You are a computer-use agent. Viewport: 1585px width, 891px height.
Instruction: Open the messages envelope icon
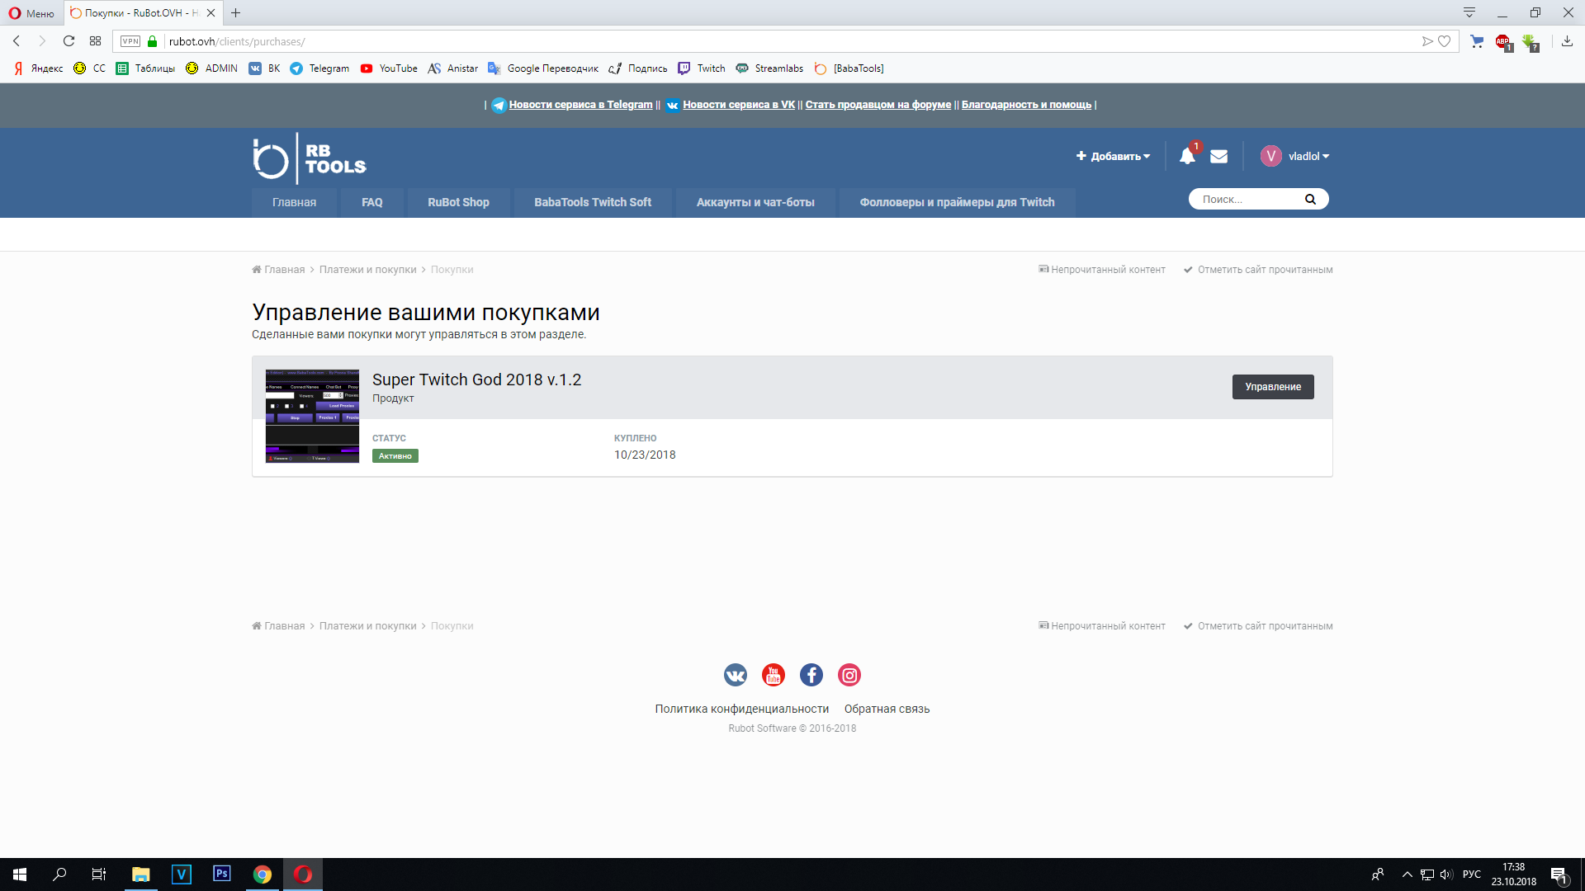tap(1218, 156)
